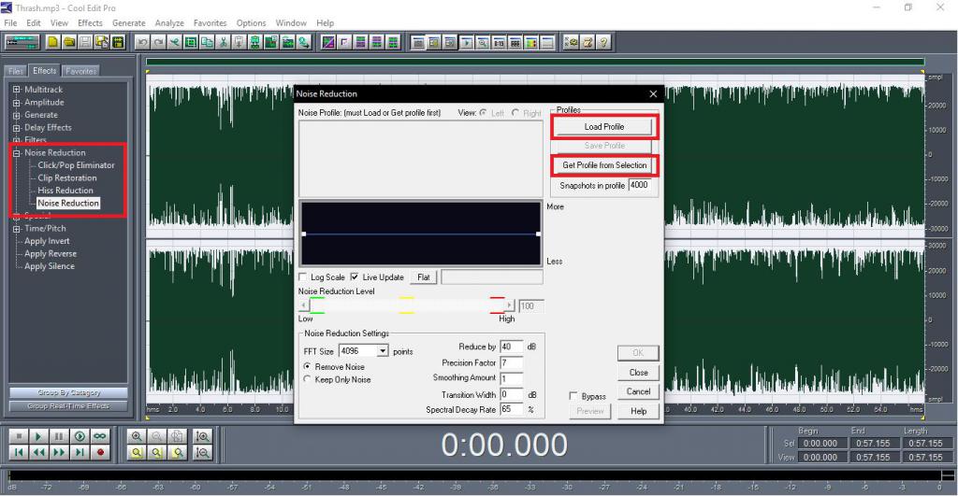Select the Remove Noise radio button
The width and height of the screenshot is (958, 496).
[307, 367]
